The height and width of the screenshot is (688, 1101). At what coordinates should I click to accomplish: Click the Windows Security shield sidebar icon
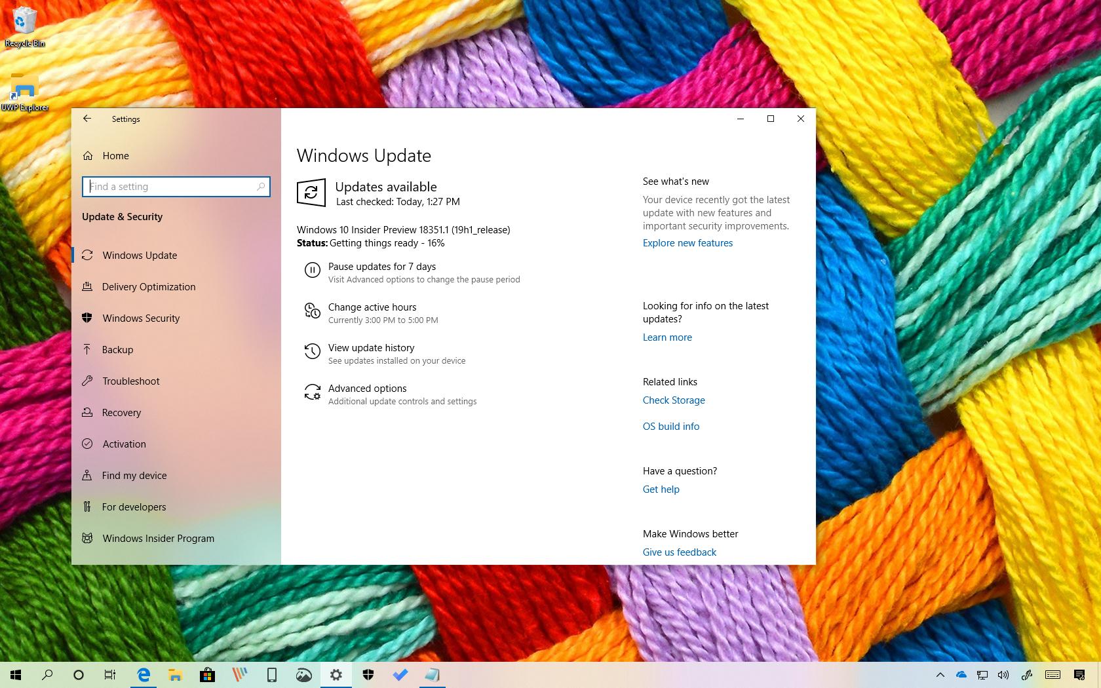pos(87,318)
